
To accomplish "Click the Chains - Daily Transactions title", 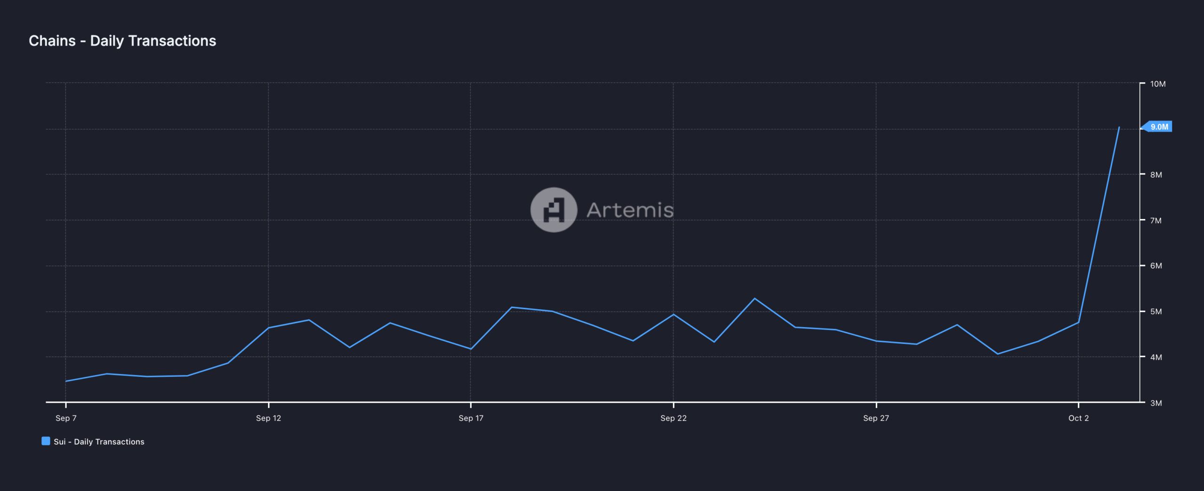I will pyautogui.click(x=122, y=41).
